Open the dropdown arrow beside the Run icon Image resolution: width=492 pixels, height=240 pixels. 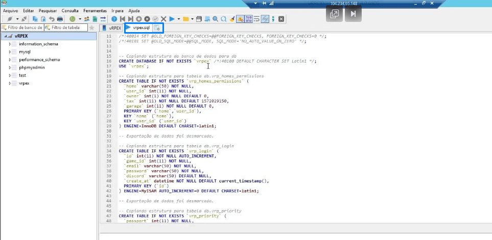(x=179, y=19)
